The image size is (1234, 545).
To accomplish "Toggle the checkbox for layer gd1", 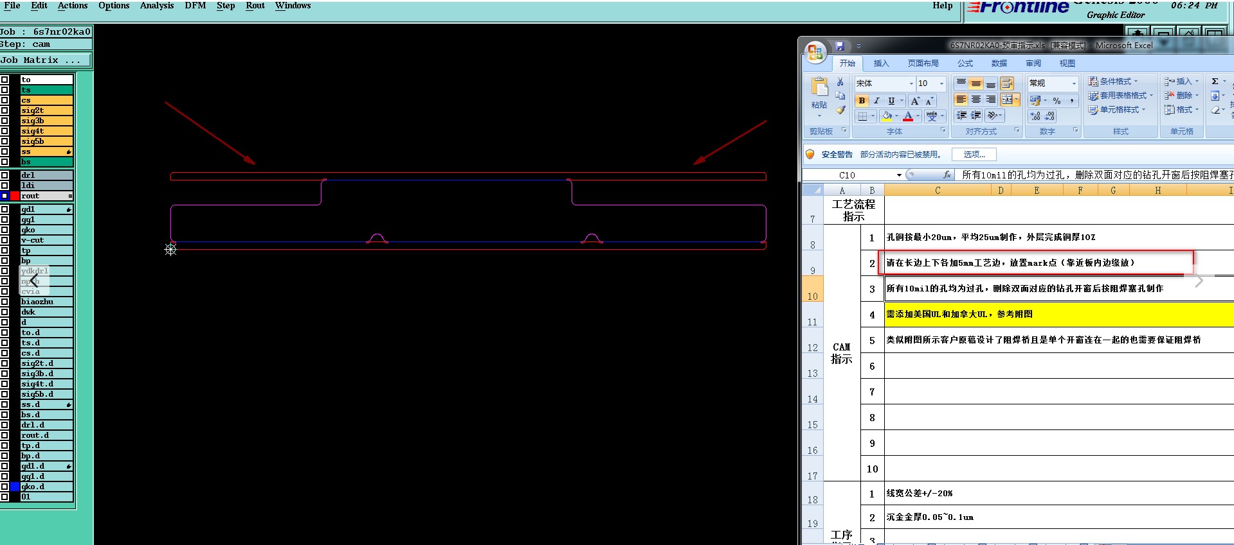I will (5, 209).
